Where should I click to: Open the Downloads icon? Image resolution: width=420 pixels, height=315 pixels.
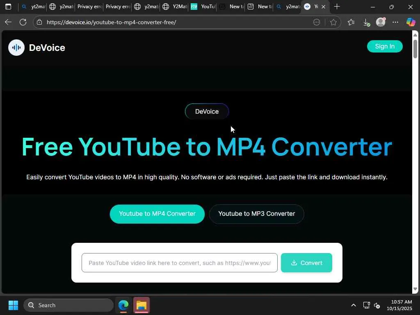tap(366, 23)
